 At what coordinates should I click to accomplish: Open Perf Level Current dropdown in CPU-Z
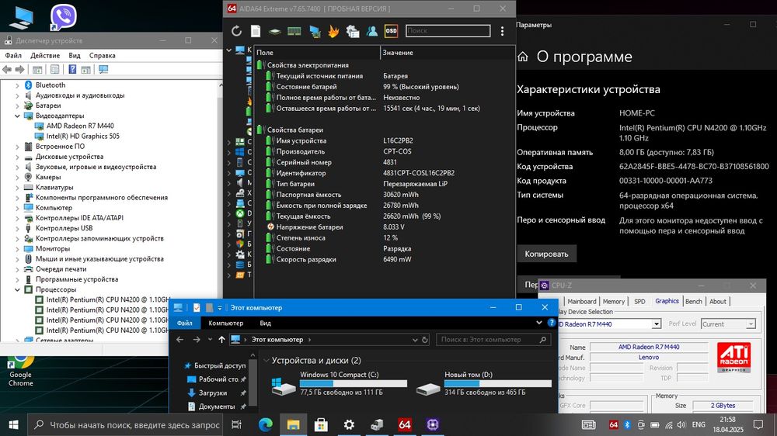tap(751, 324)
